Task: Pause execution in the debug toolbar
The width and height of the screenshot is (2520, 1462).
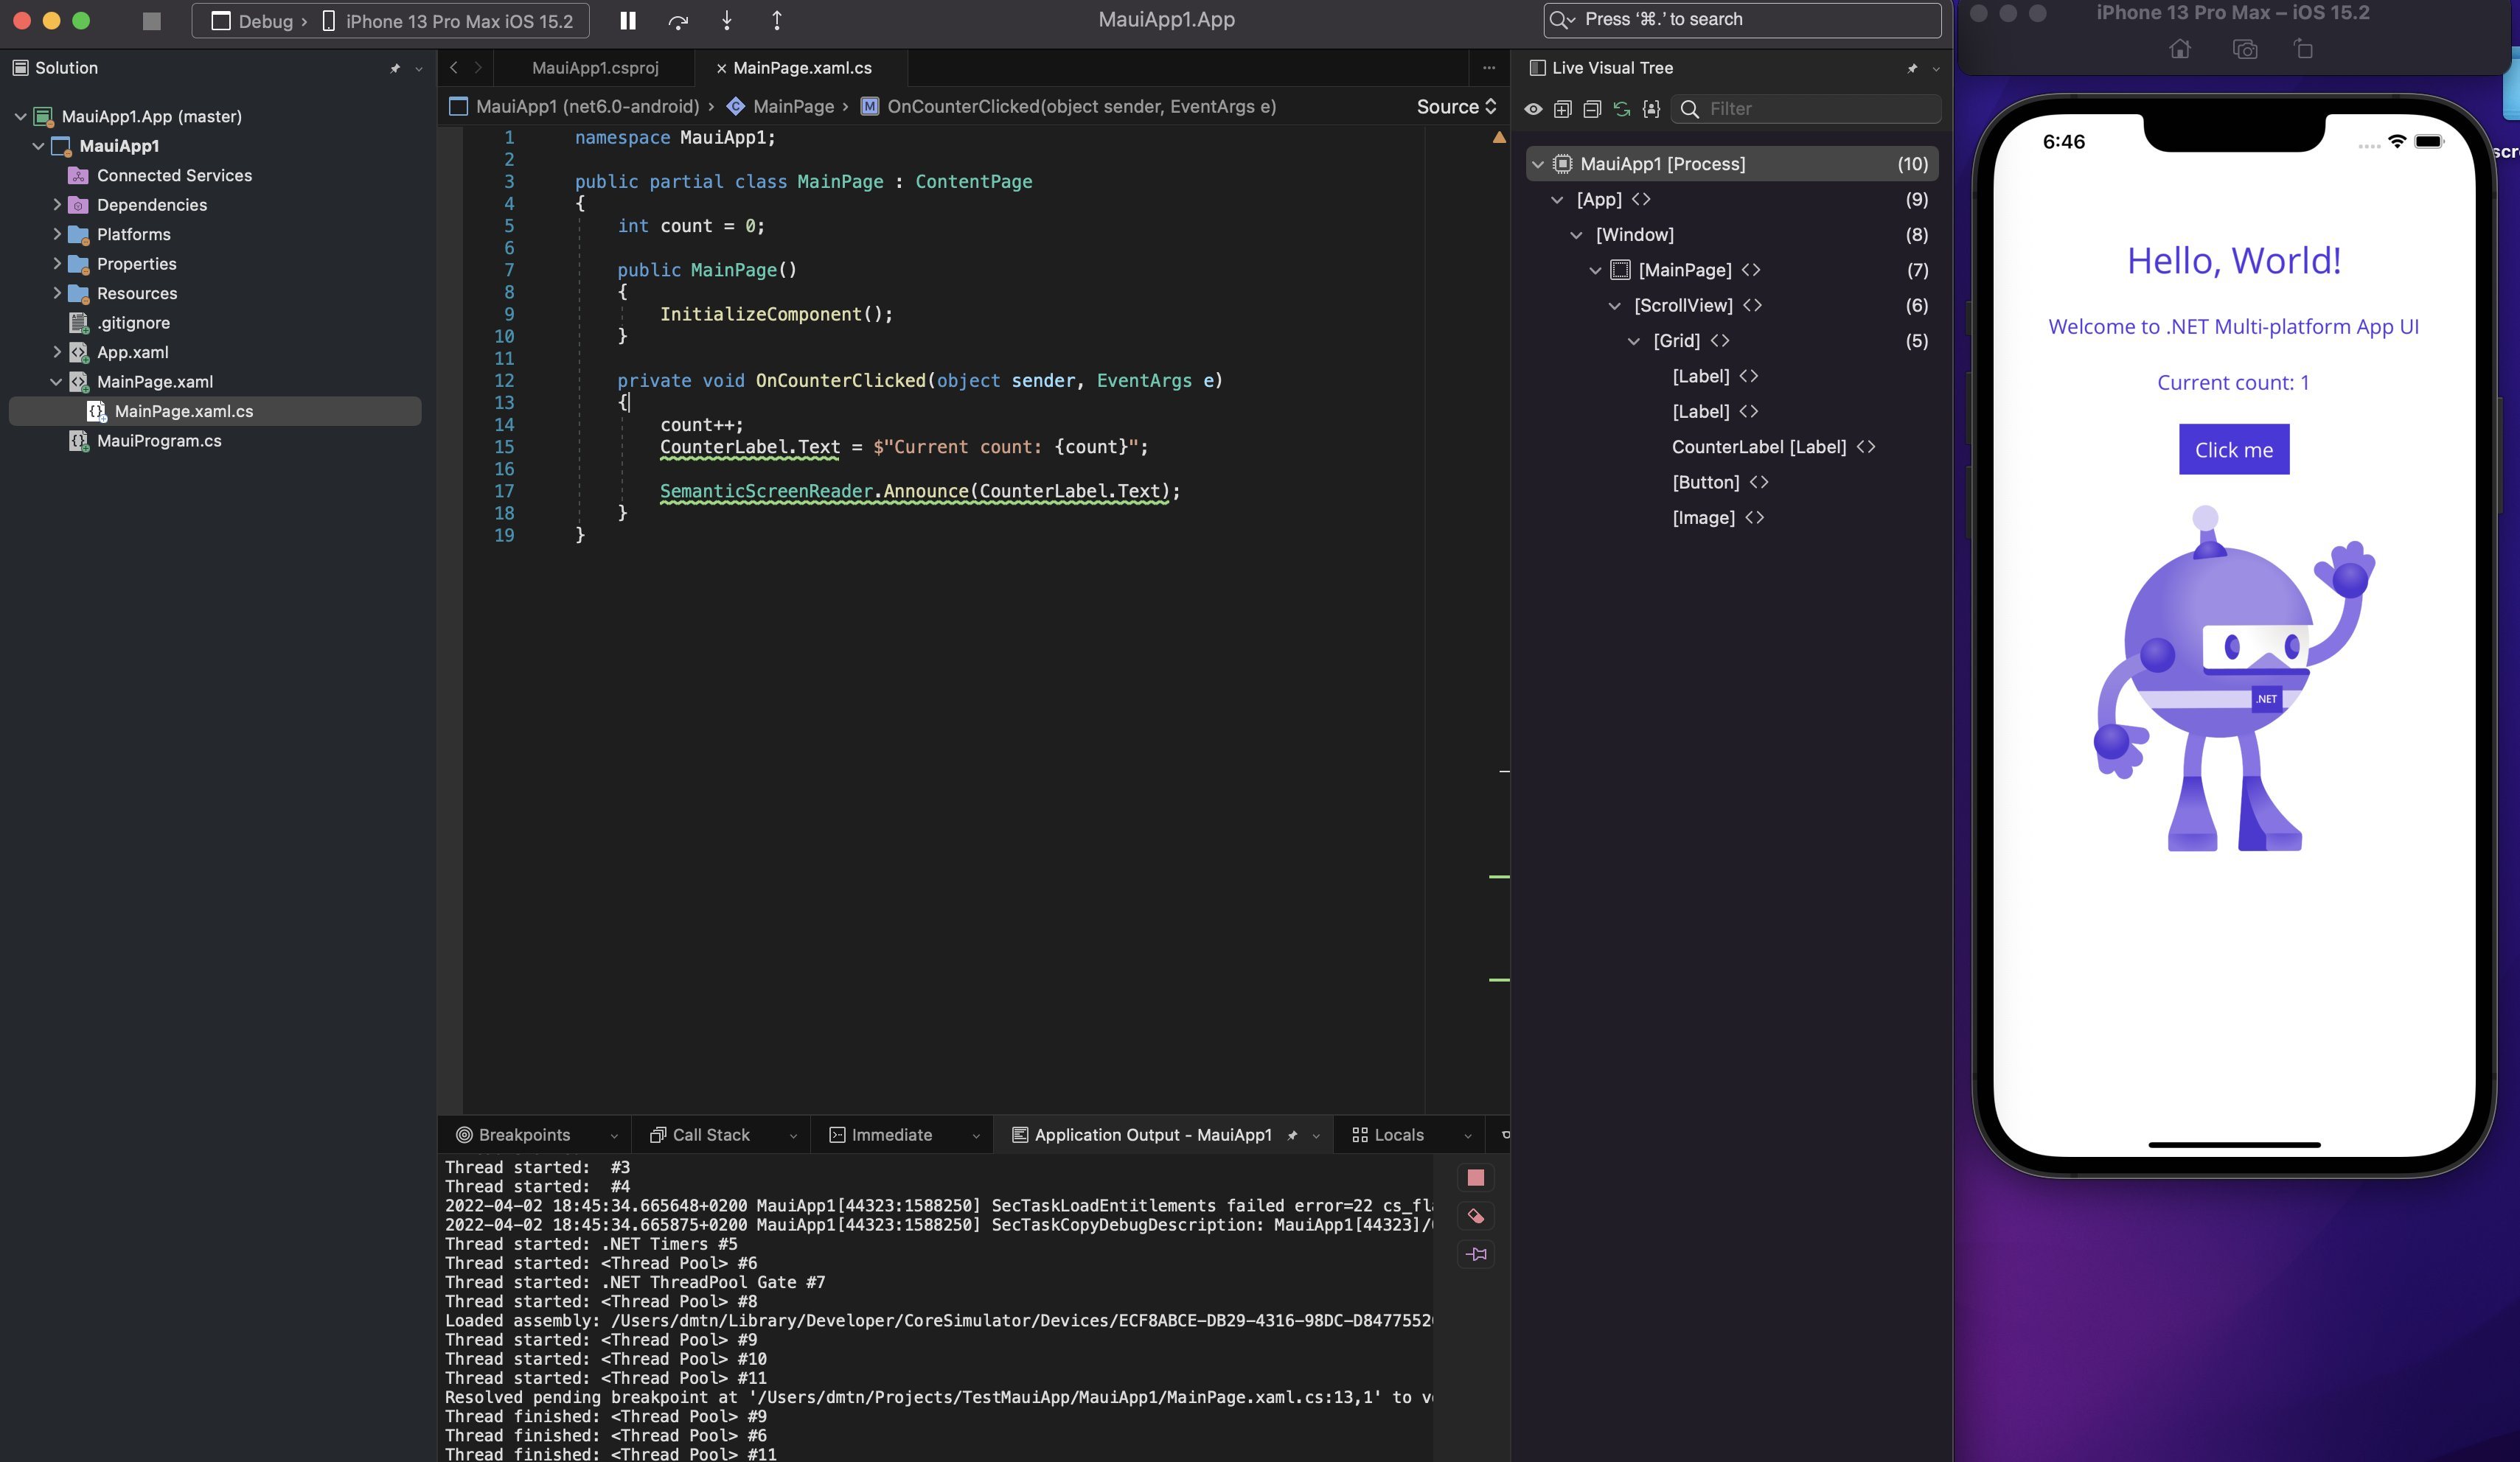Action: pyautogui.click(x=628, y=21)
